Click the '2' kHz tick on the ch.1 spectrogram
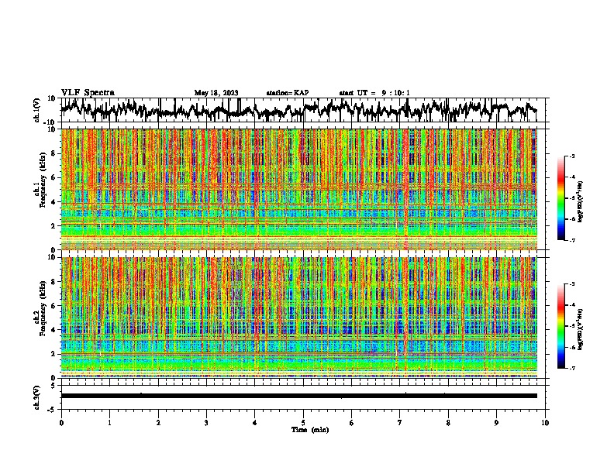Image resolution: width=614 pixels, height=474 pixels. coord(53,226)
